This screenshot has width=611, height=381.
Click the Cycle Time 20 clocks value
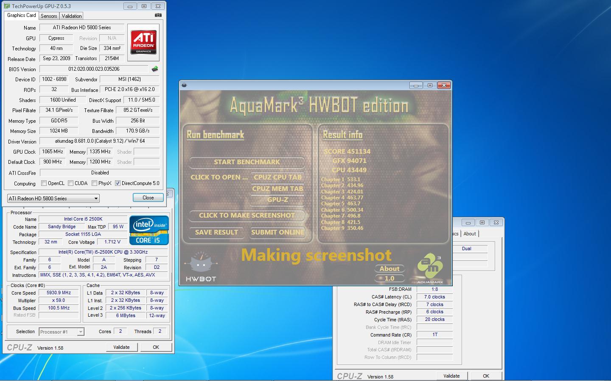click(x=434, y=320)
